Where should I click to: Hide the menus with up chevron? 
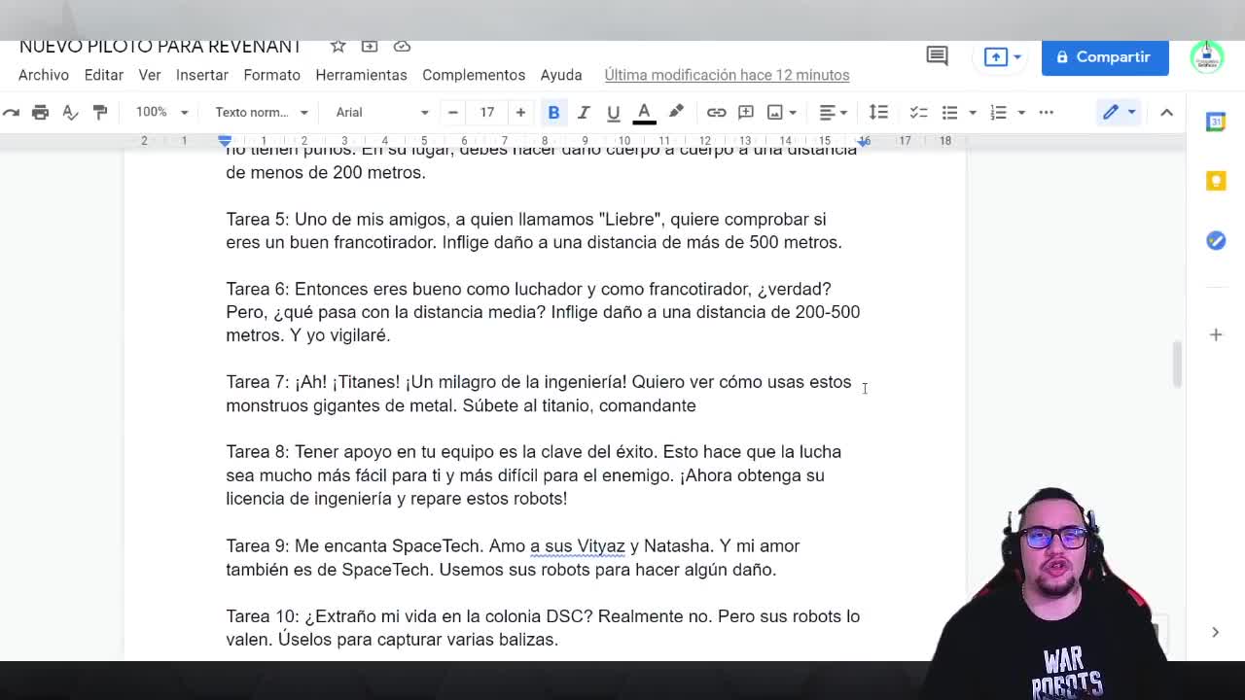point(1166,113)
